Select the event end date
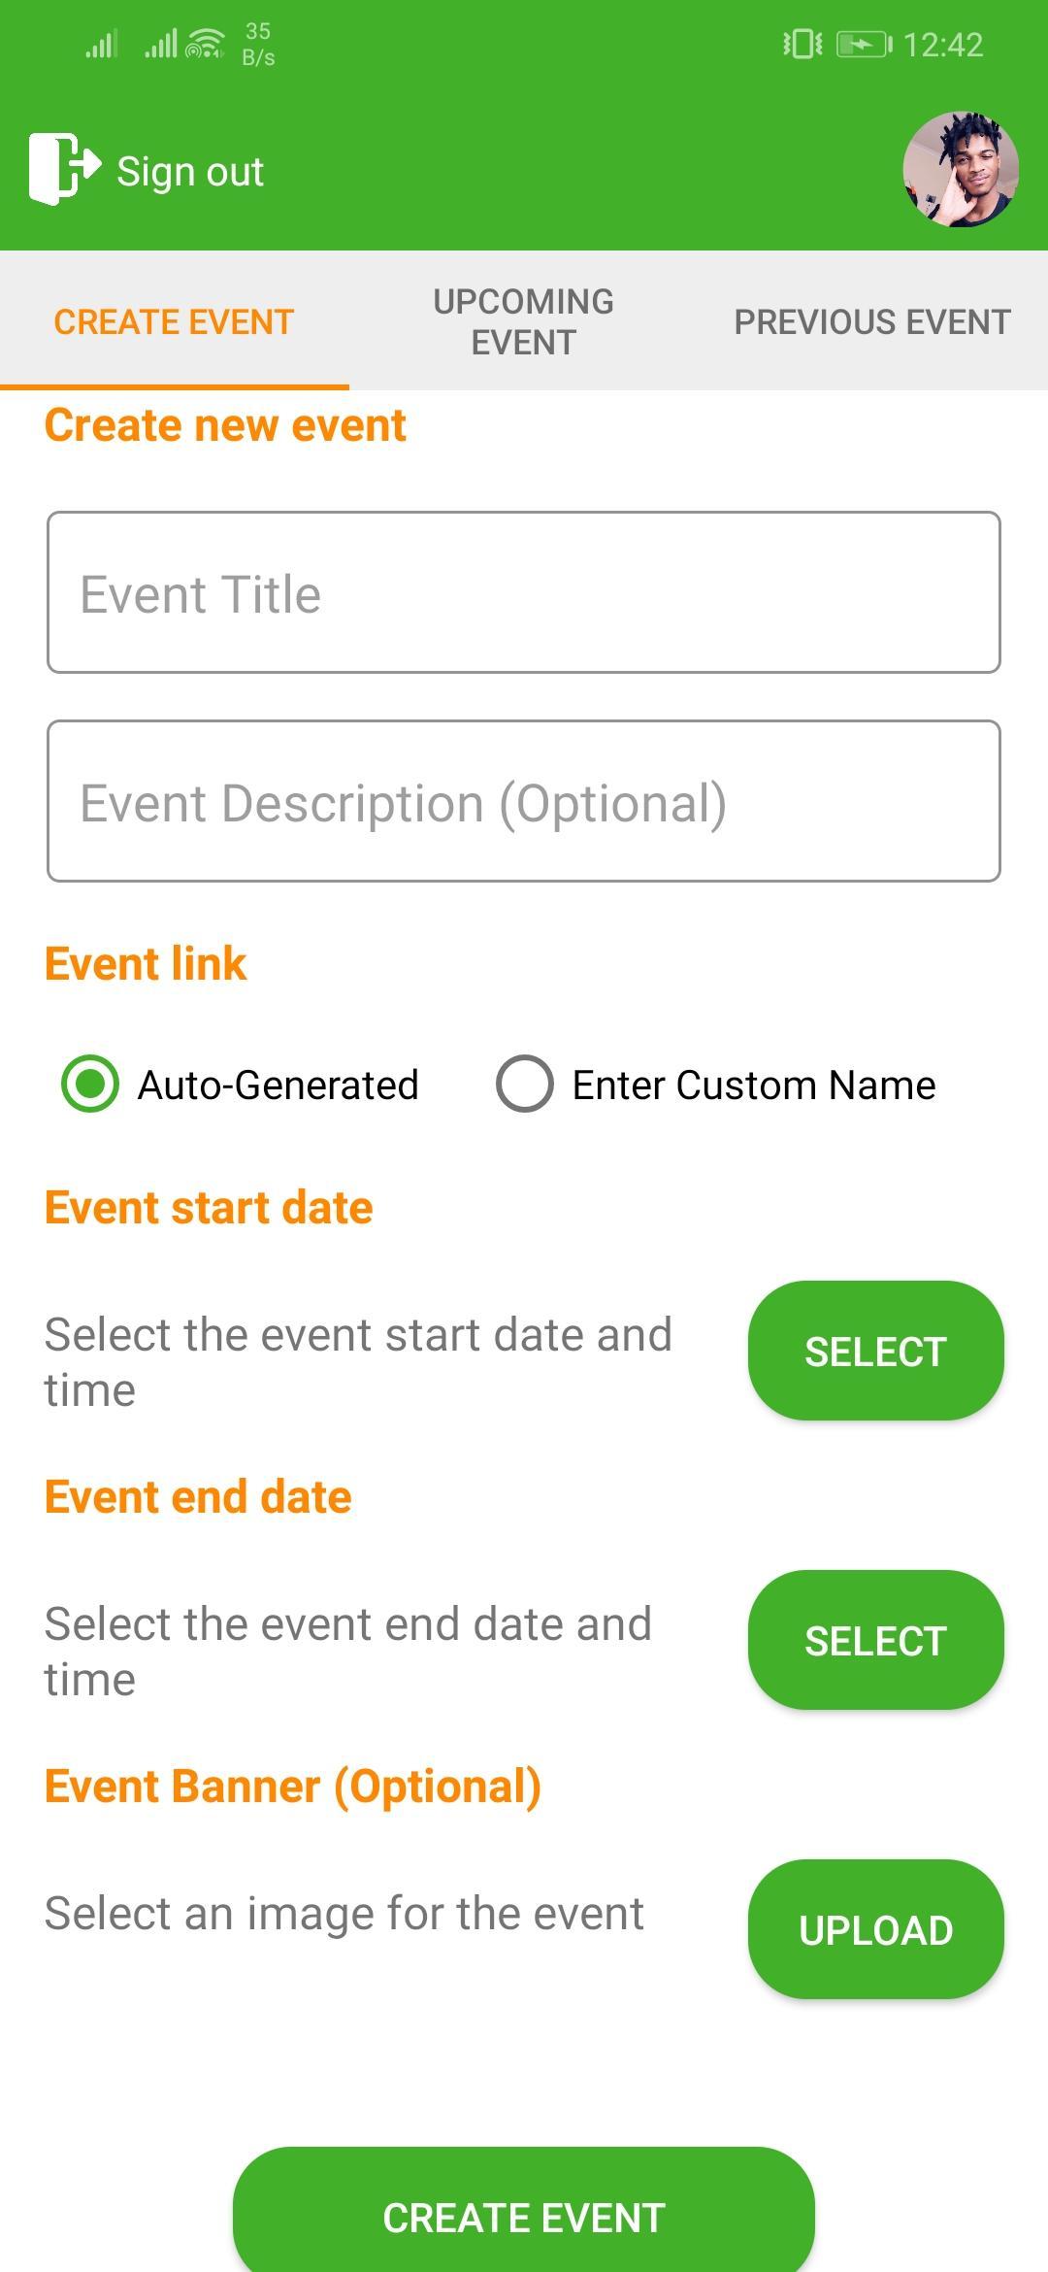This screenshot has width=1048, height=2272. (876, 1640)
